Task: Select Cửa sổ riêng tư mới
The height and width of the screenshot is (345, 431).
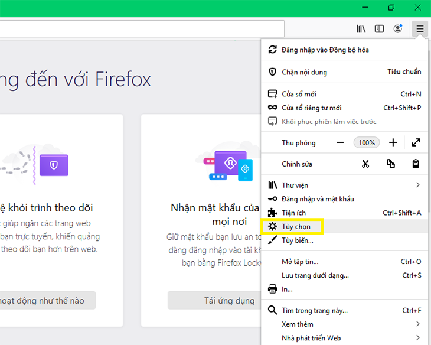Action: pos(311,108)
